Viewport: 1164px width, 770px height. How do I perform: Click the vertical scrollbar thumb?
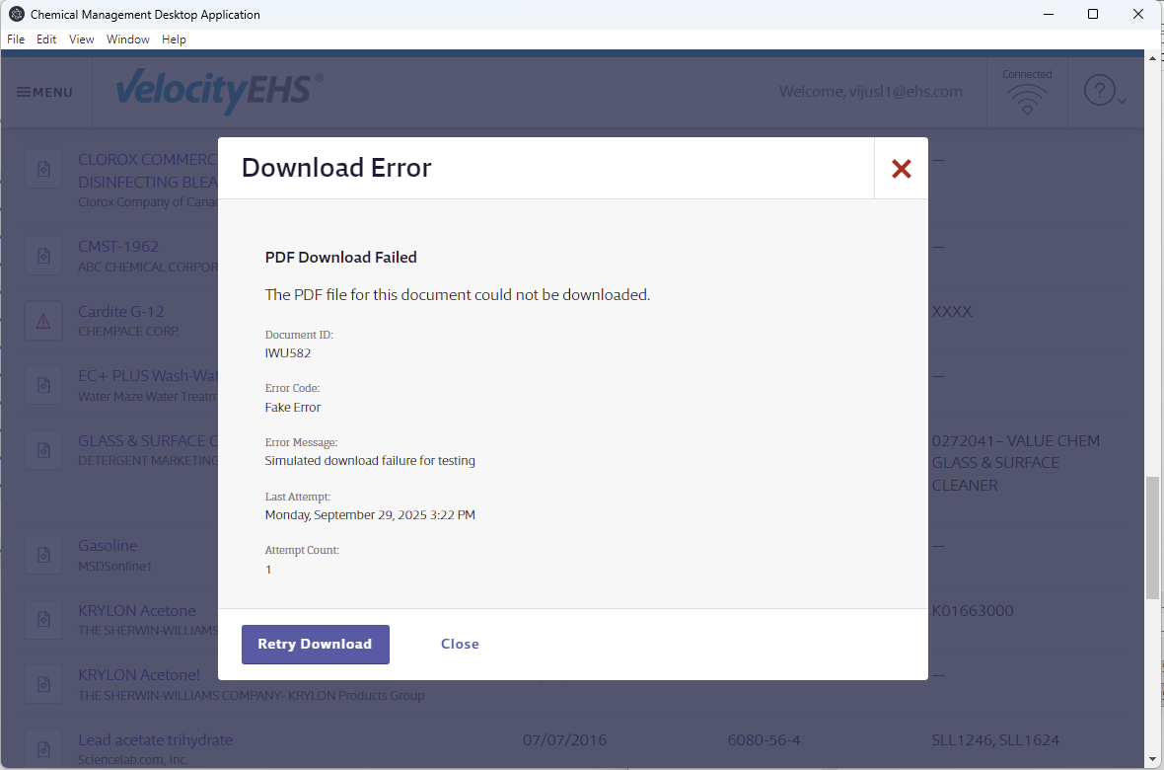[x=1152, y=538]
